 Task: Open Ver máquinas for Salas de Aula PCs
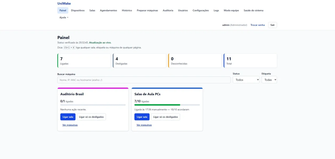click(144, 125)
